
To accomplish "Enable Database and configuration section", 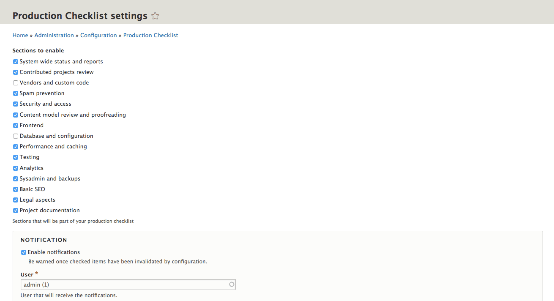I will pyautogui.click(x=16, y=136).
